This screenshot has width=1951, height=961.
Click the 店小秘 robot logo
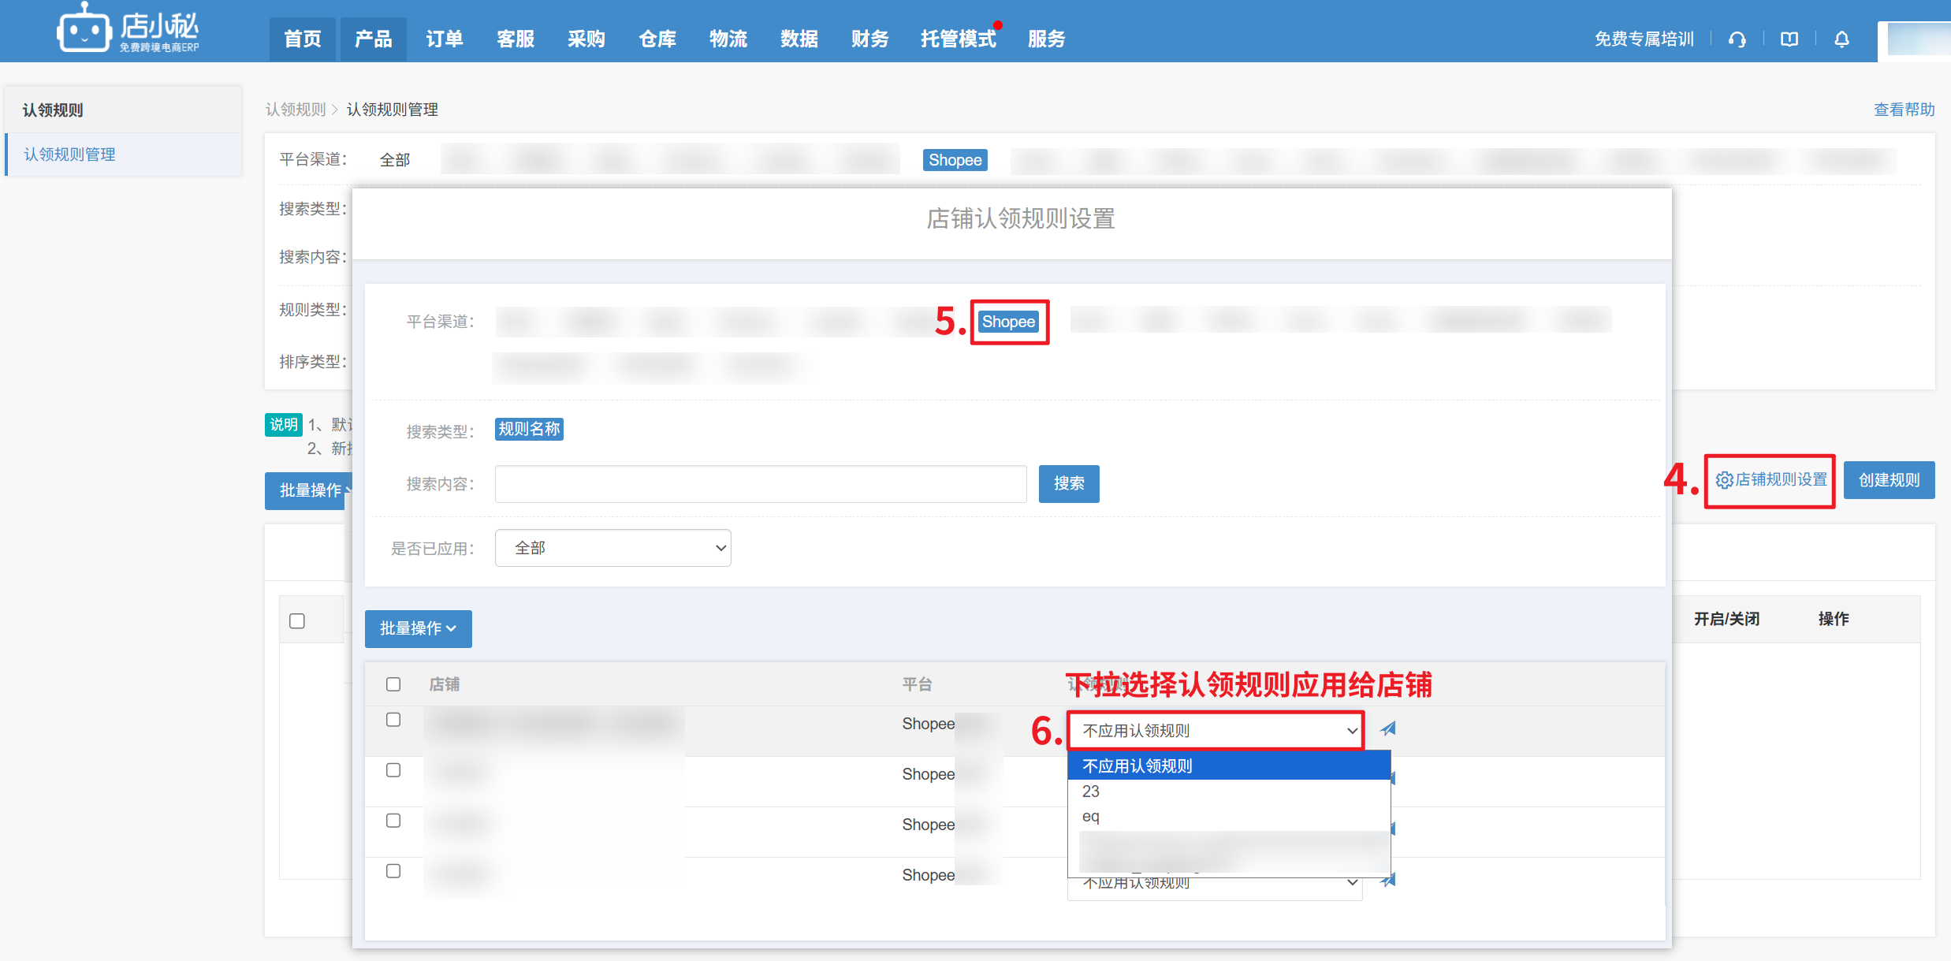click(x=83, y=30)
